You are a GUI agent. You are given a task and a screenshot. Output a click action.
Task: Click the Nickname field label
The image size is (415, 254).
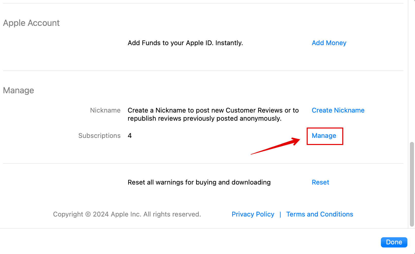tap(105, 110)
